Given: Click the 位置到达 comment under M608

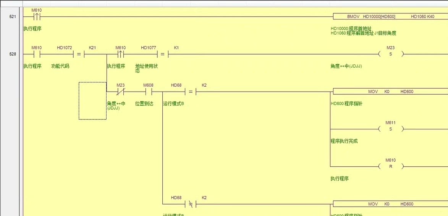Looking at the screenshot, I should pos(144,103).
